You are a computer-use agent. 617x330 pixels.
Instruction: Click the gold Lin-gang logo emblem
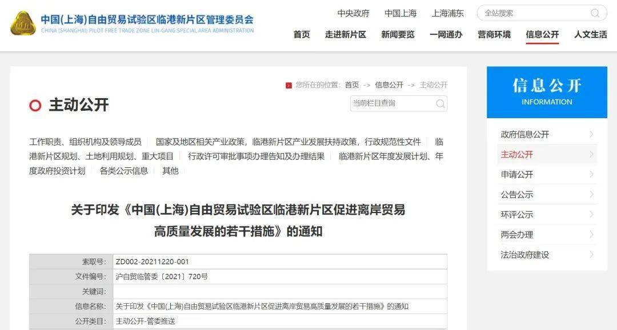point(23,23)
